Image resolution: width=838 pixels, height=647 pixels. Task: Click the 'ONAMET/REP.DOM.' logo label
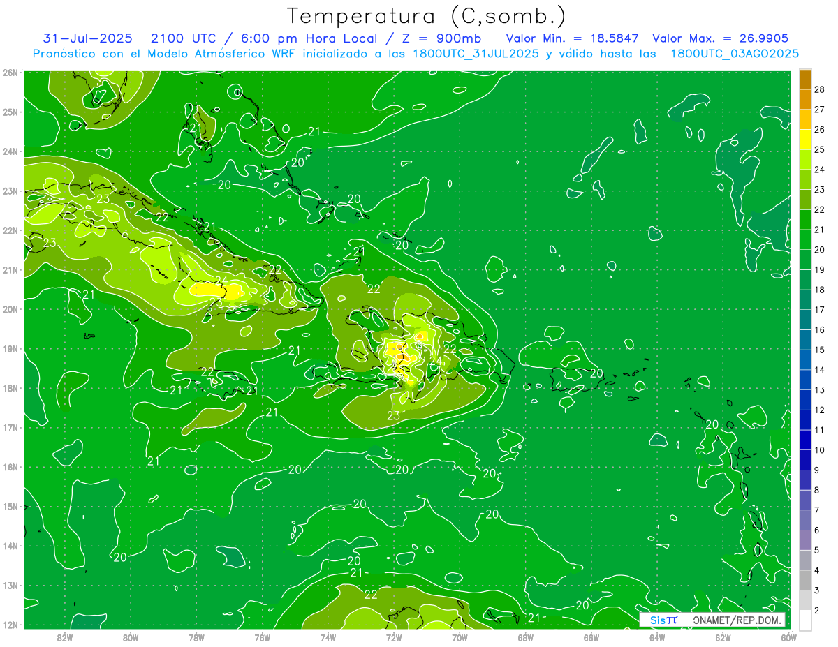click(x=736, y=620)
